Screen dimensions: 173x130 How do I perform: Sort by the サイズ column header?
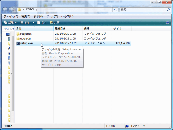[122, 29]
